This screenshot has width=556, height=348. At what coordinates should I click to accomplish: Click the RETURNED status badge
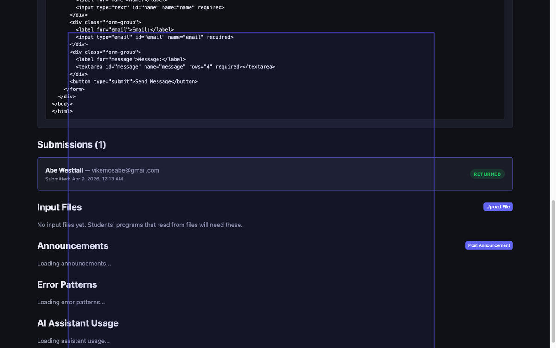pos(487,174)
